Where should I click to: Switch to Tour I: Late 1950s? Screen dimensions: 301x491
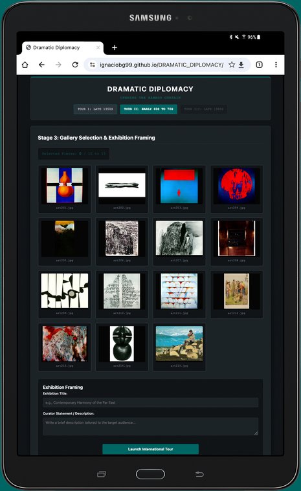coord(95,109)
